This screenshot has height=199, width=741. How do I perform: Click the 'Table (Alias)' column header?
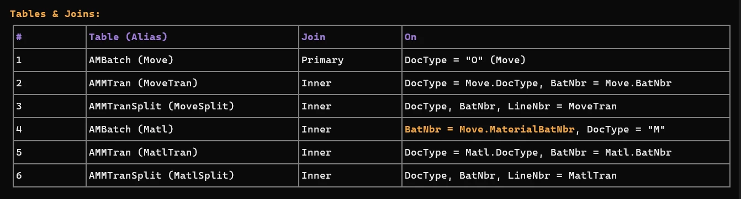click(192, 37)
